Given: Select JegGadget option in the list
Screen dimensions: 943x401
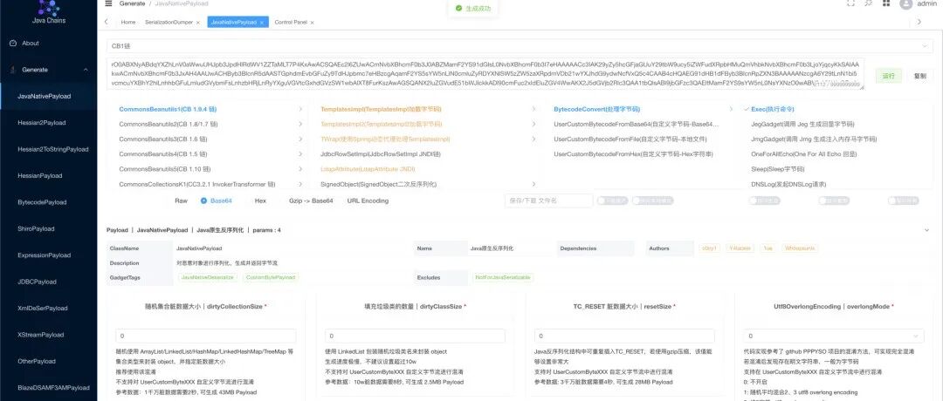Looking at the screenshot, I should click(x=802, y=125).
